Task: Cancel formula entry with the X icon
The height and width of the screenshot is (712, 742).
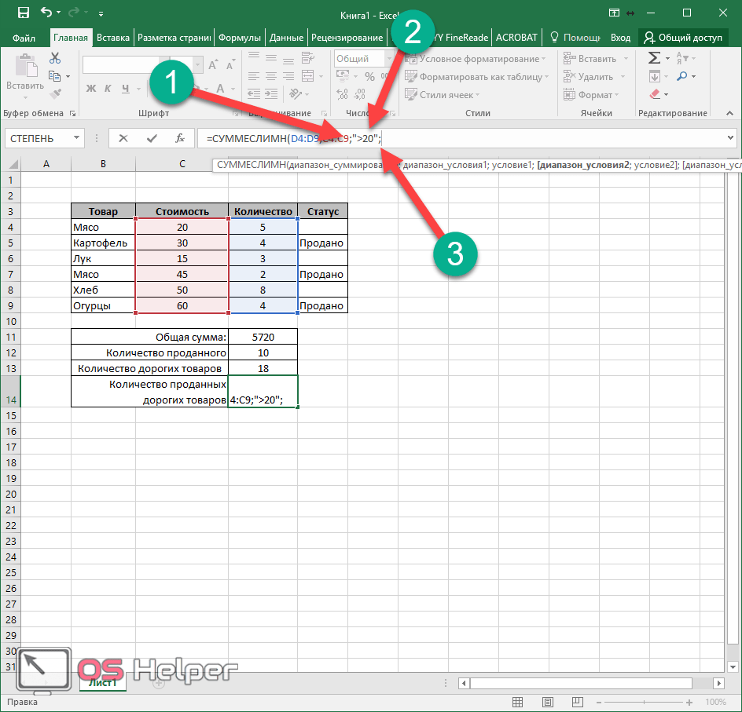Action: [x=123, y=138]
